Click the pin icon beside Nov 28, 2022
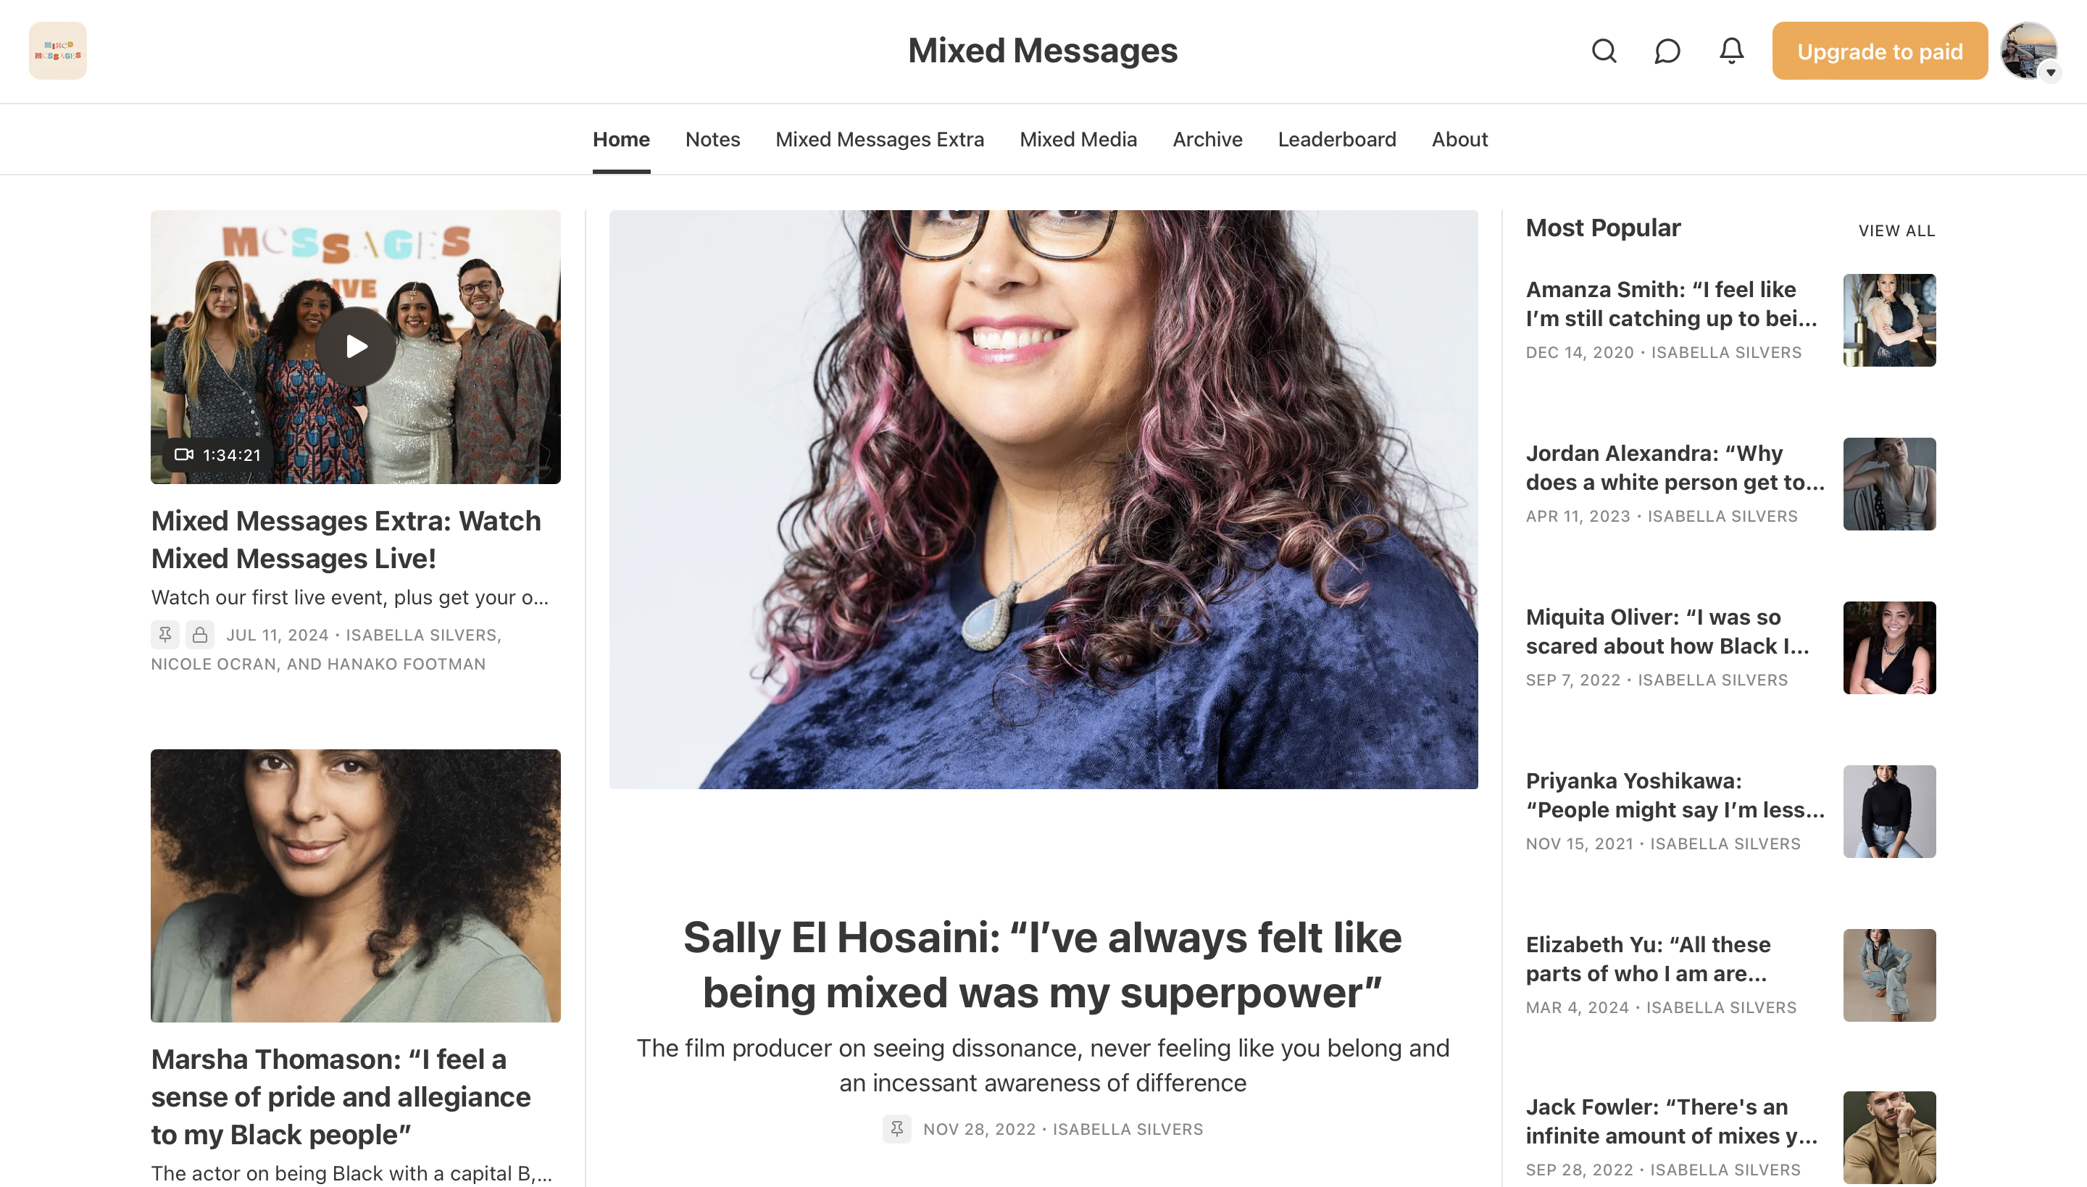 pyautogui.click(x=897, y=1128)
